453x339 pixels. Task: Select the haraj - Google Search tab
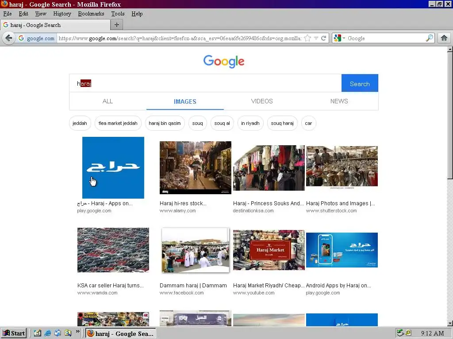[55, 25]
